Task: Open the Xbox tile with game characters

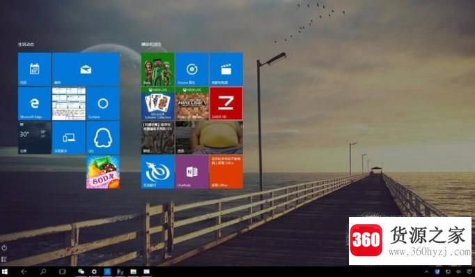Action: point(157,69)
